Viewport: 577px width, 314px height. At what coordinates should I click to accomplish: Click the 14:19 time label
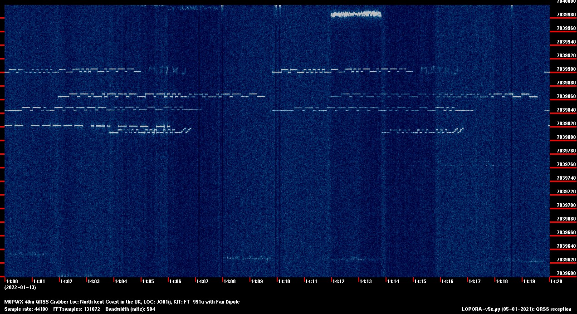[529, 282]
